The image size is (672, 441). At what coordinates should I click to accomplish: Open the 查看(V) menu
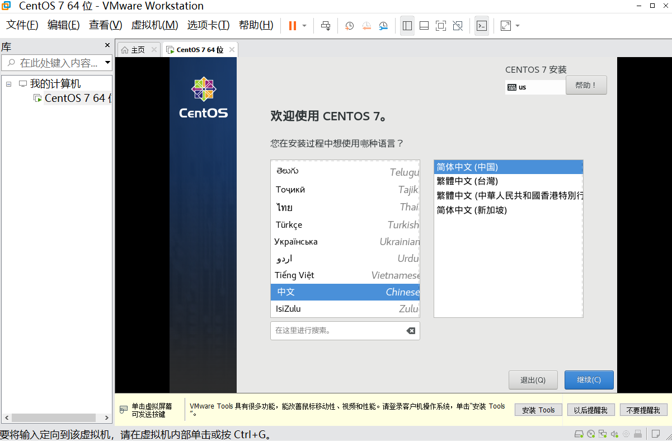[x=105, y=25]
